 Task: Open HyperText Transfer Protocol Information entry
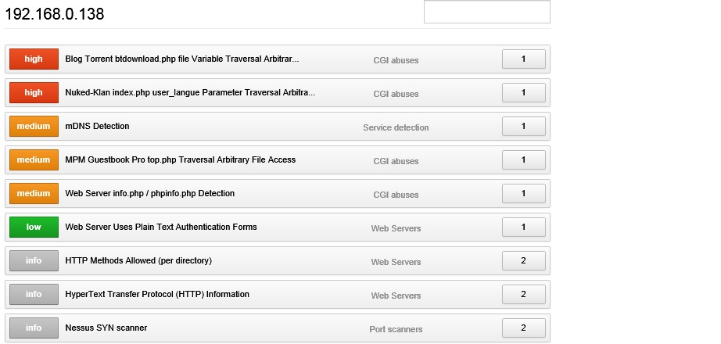click(x=157, y=295)
